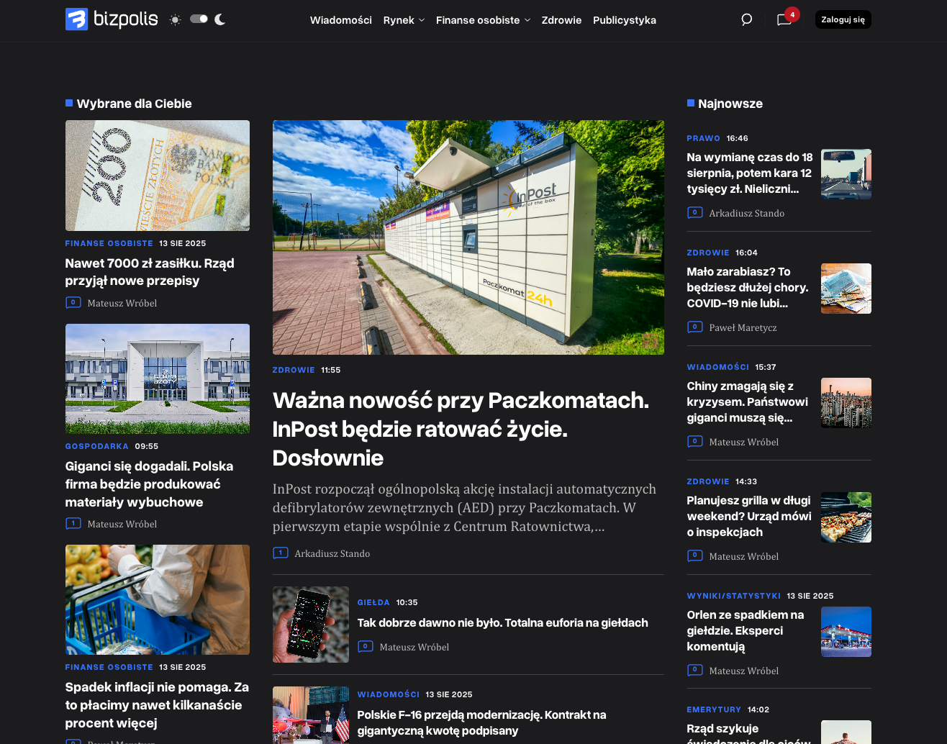Screen dimensions: 947x744
Task: Open the factory building thumbnail
Action: point(158,378)
